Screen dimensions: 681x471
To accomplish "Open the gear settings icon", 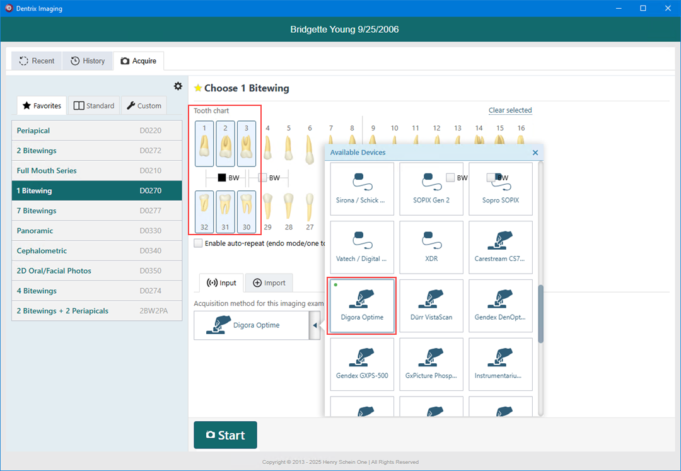I will coord(178,86).
